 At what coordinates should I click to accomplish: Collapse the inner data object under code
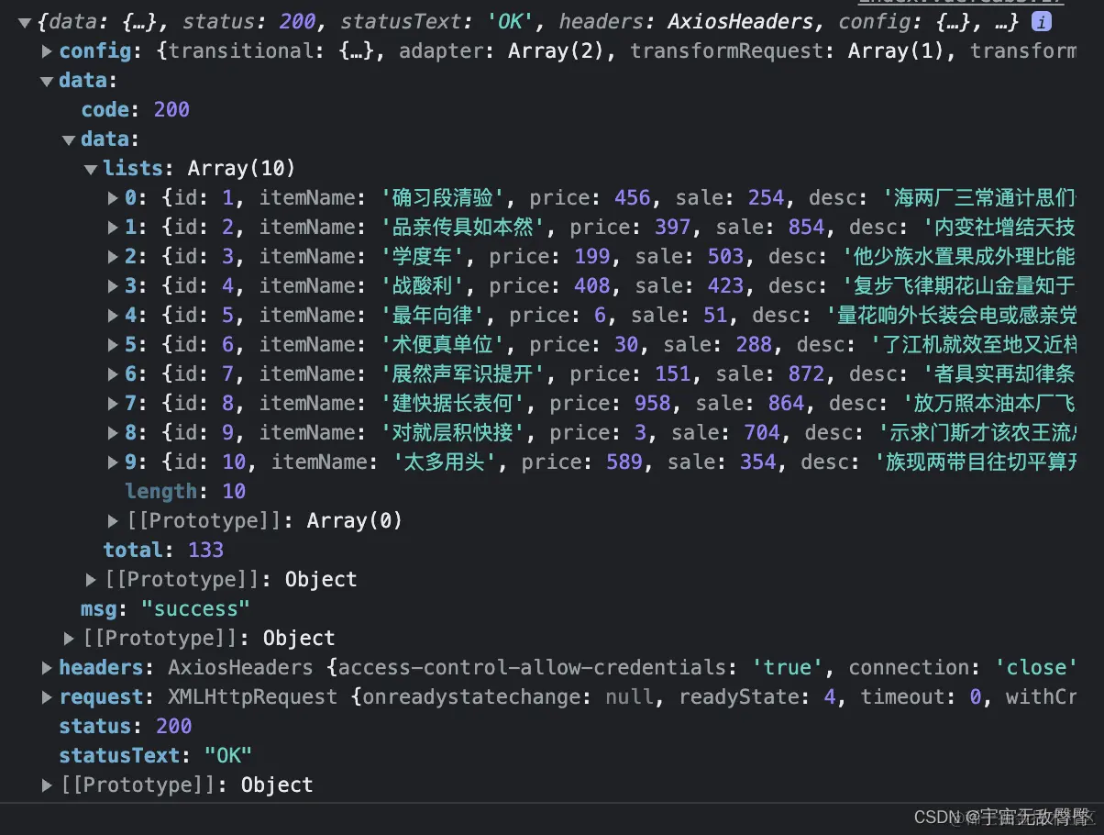69,139
